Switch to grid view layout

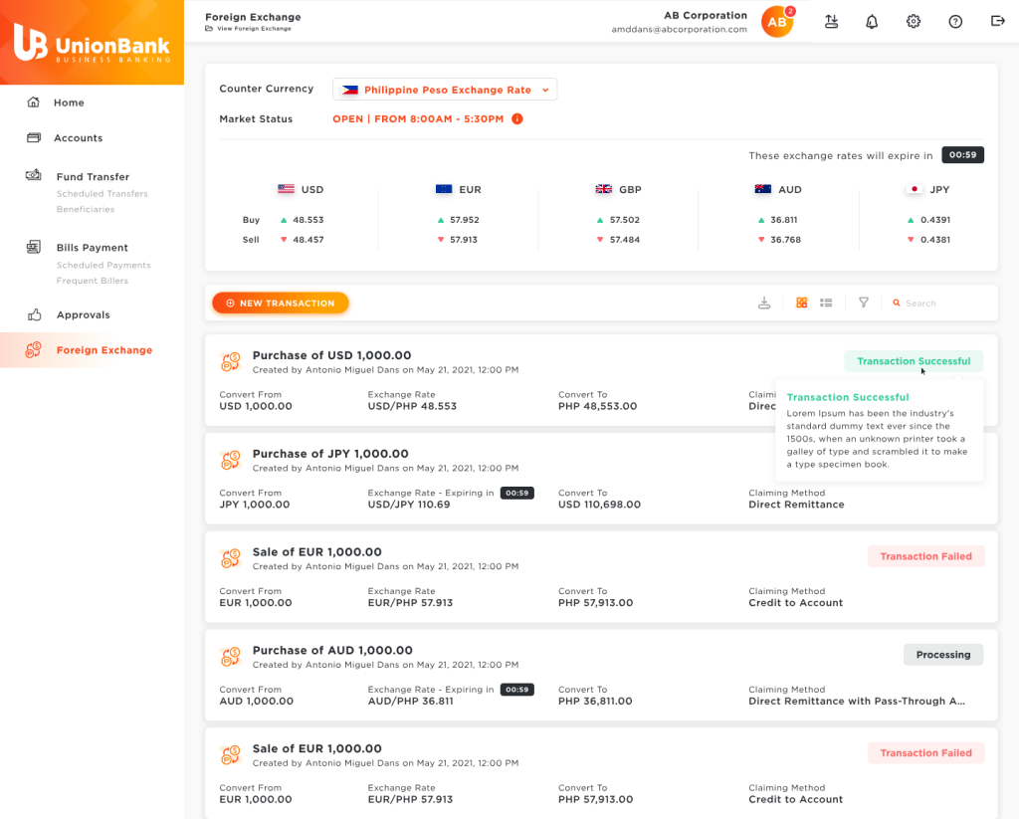(802, 303)
